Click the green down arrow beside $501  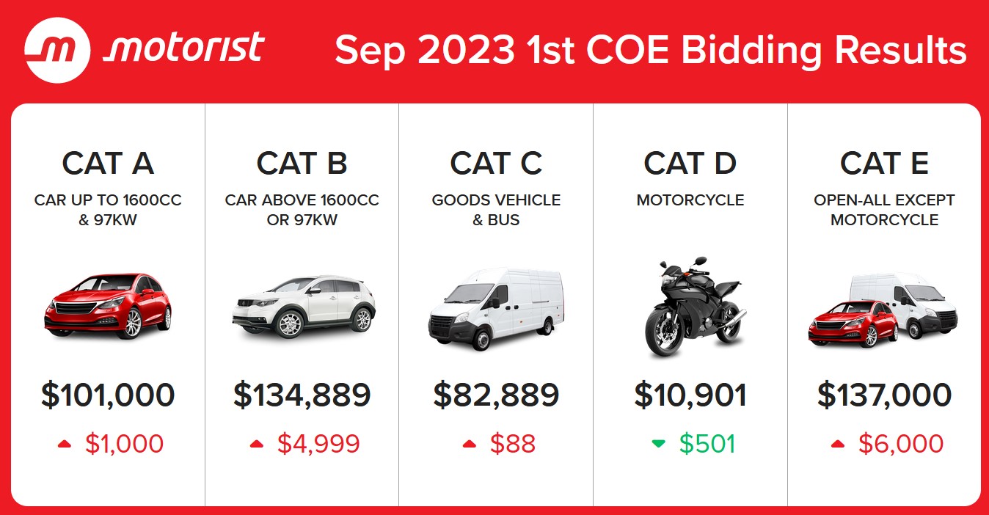[659, 444]
